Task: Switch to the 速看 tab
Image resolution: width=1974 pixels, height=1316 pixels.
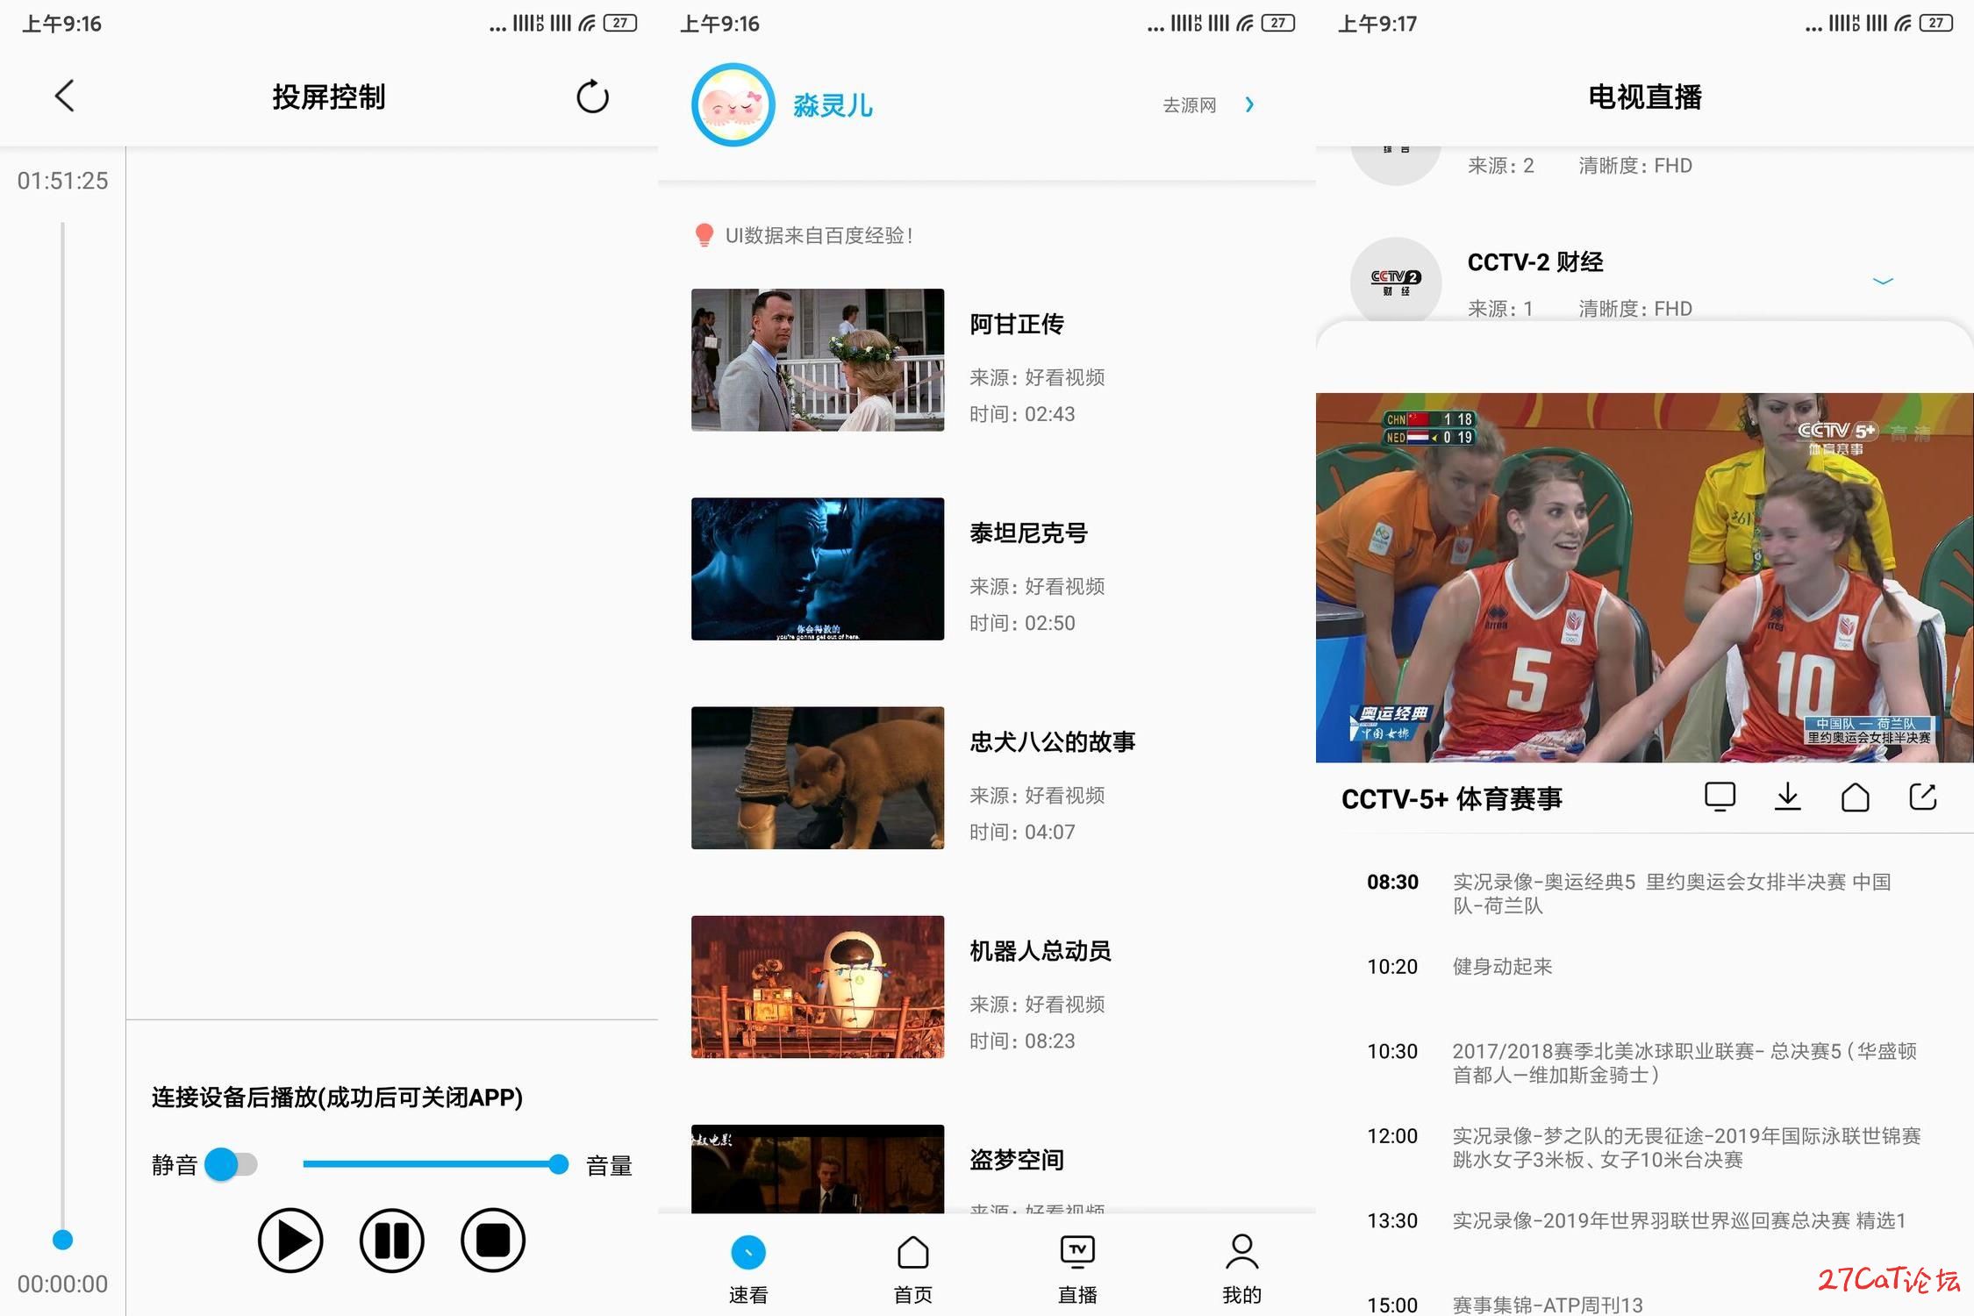Action: 748,1269
